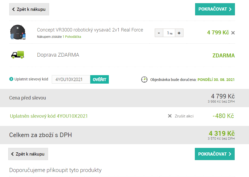Open Concept VR3000 robotický vysavač product link
Image resolution: width=249 pixels, height=177 pixels.
[x=90, y=30]
